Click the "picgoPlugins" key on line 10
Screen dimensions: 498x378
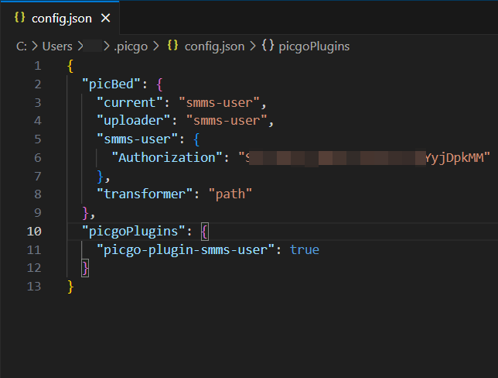[133, 232]
